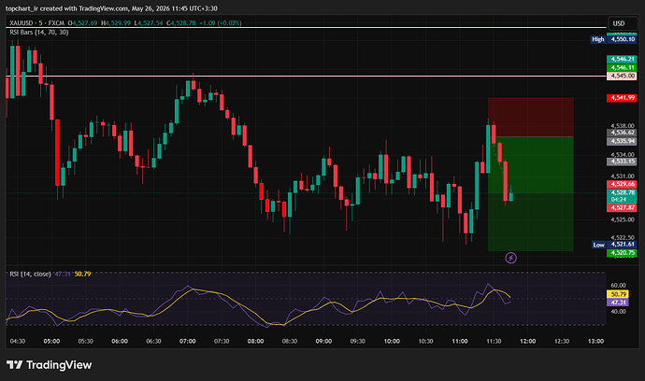Click the 05:00 time axis label
This screenshot has width=645, height=381.
click(51, 341)
